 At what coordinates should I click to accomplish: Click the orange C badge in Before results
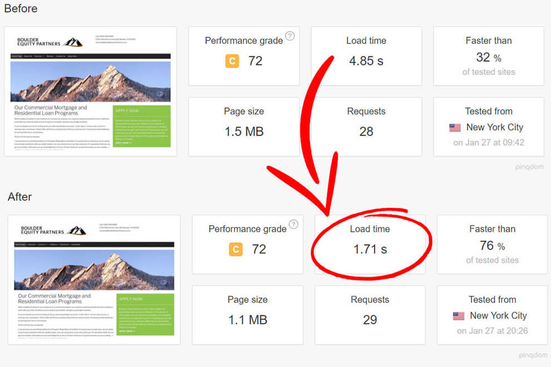(232, 61)
